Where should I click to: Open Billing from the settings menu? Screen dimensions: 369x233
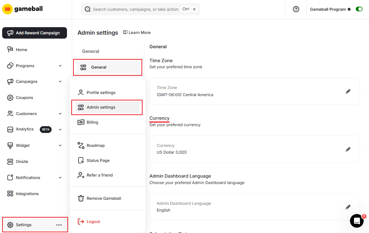[92, 122]
